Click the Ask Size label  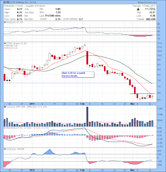click(29, 12)
